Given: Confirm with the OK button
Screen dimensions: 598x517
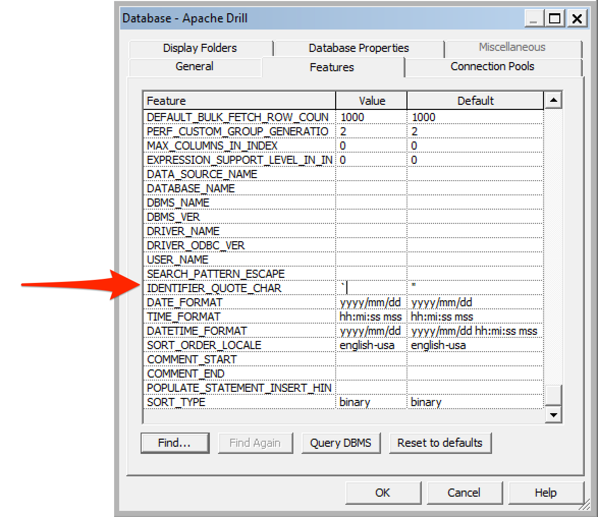Looking at the screenshot, I should 383,493.
